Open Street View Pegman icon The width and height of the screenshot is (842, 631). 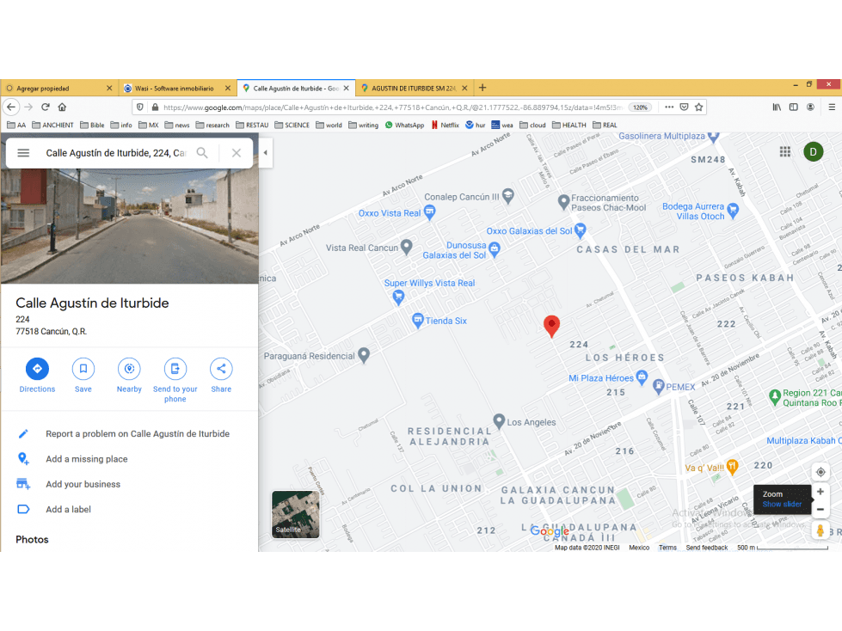820,530
